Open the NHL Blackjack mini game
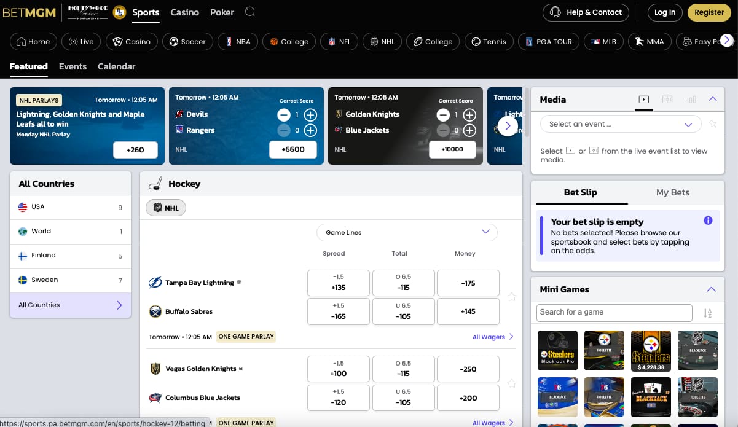Image resolution: width=738 pixels, height=427 pixels. [x=697, y=350]
